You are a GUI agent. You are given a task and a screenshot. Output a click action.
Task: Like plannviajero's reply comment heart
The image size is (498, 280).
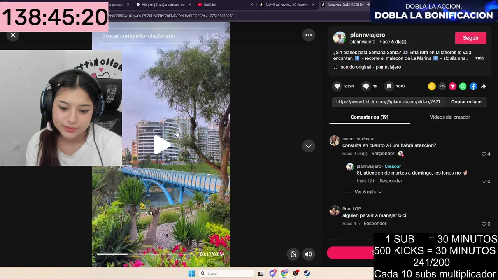484,182
